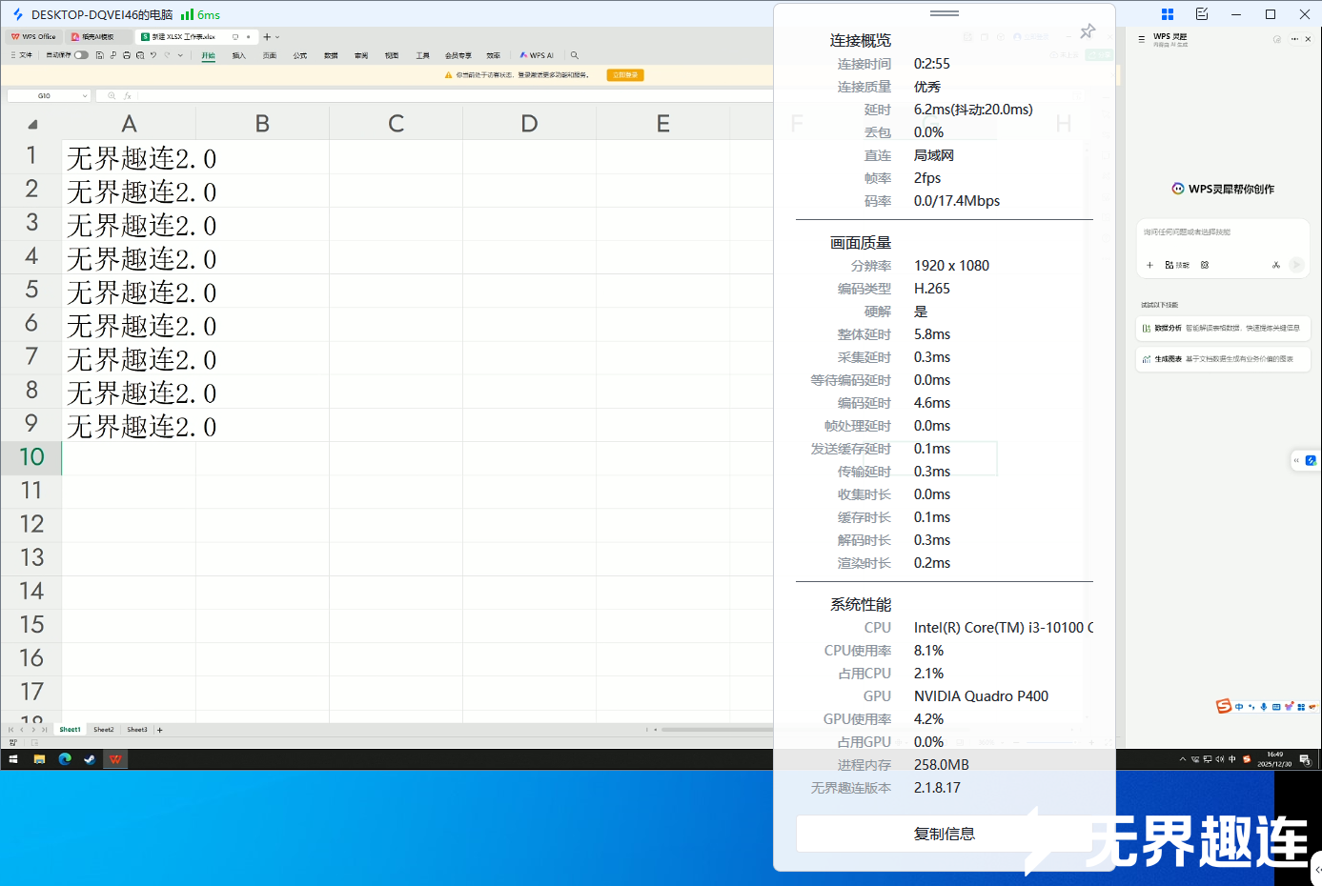The width and height of the screenshot is (1322, 886).
Task: Open the 文件 file menu
Action: coord(23,55)
